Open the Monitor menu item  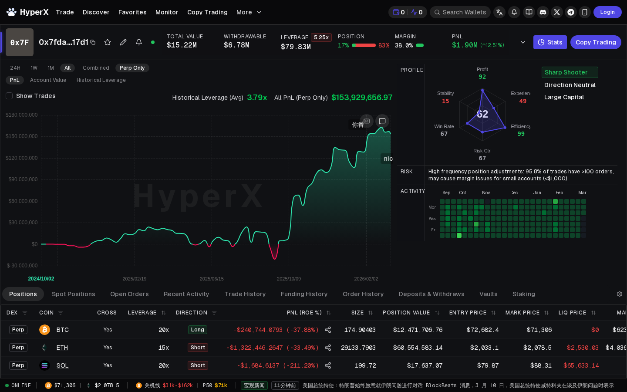click(167, 12)
